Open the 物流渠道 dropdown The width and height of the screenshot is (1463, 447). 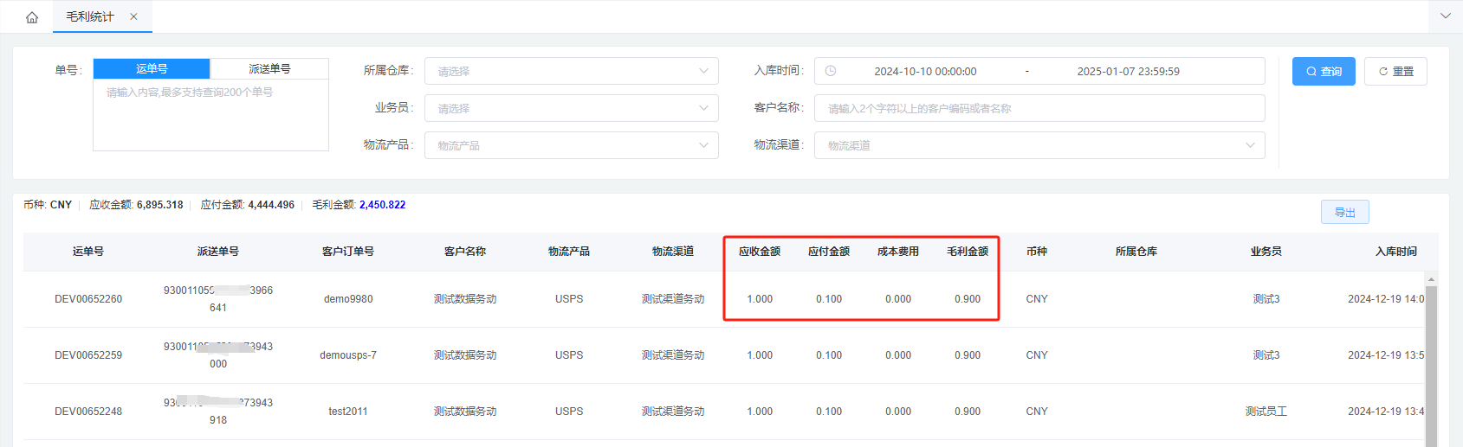[x=1039, y=145]
